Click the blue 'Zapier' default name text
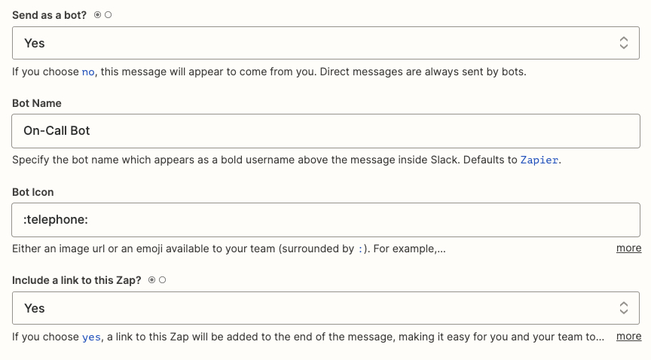651x360 pixels. 540,160
